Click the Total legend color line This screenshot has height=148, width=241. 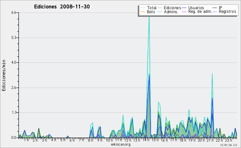143,8
